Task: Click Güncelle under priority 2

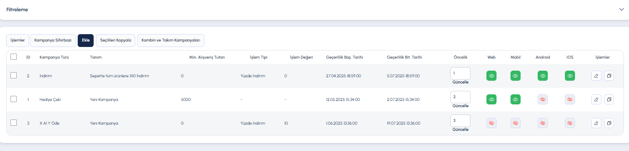Action: [460, 106]
